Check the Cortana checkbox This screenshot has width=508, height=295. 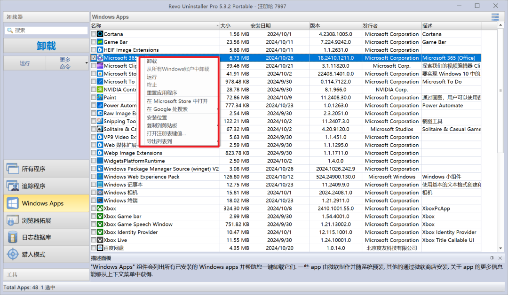point(94,34)
